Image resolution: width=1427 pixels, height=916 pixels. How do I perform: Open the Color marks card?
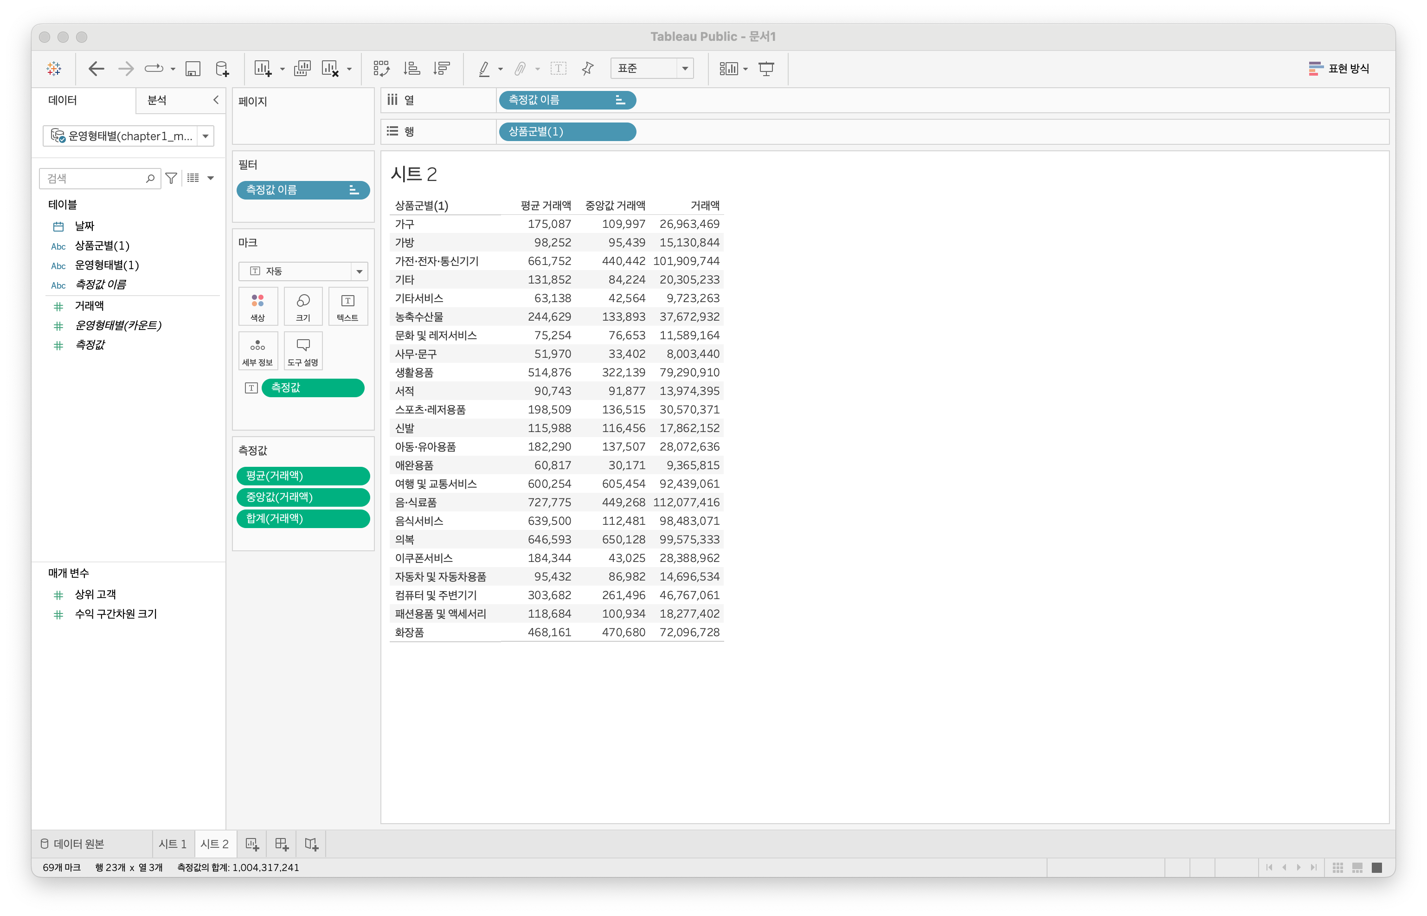point(257,307)
